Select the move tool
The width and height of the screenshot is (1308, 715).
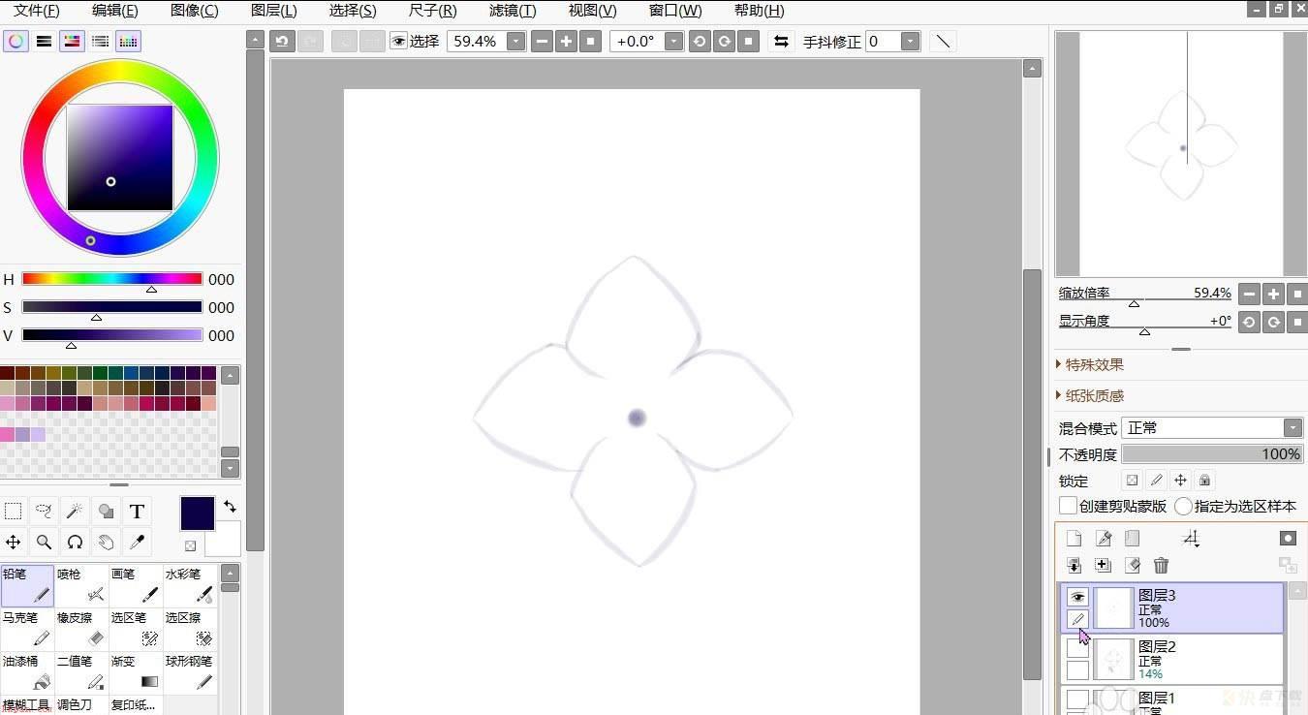point(14,542)
